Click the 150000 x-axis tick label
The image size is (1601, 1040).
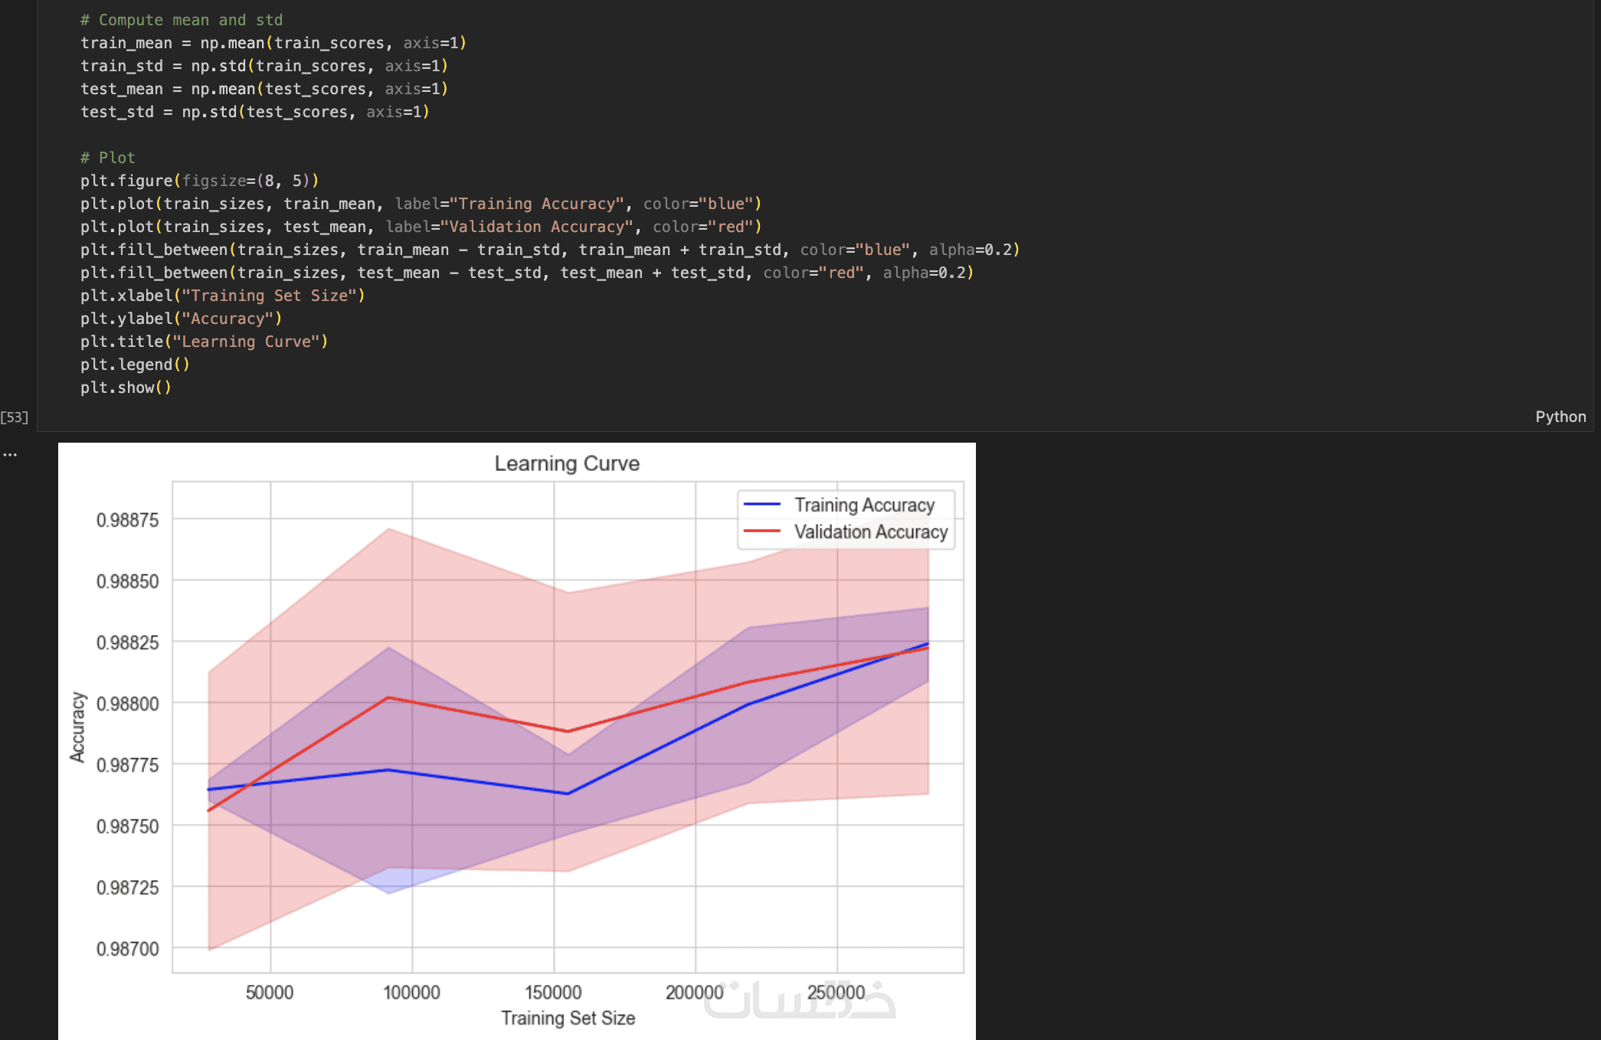[553, 993]
